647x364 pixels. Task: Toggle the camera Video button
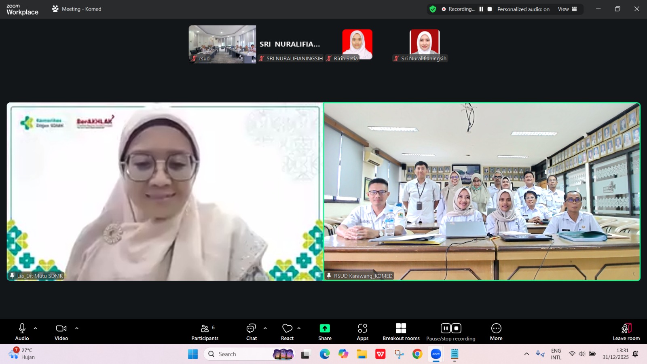click(61, 332)
